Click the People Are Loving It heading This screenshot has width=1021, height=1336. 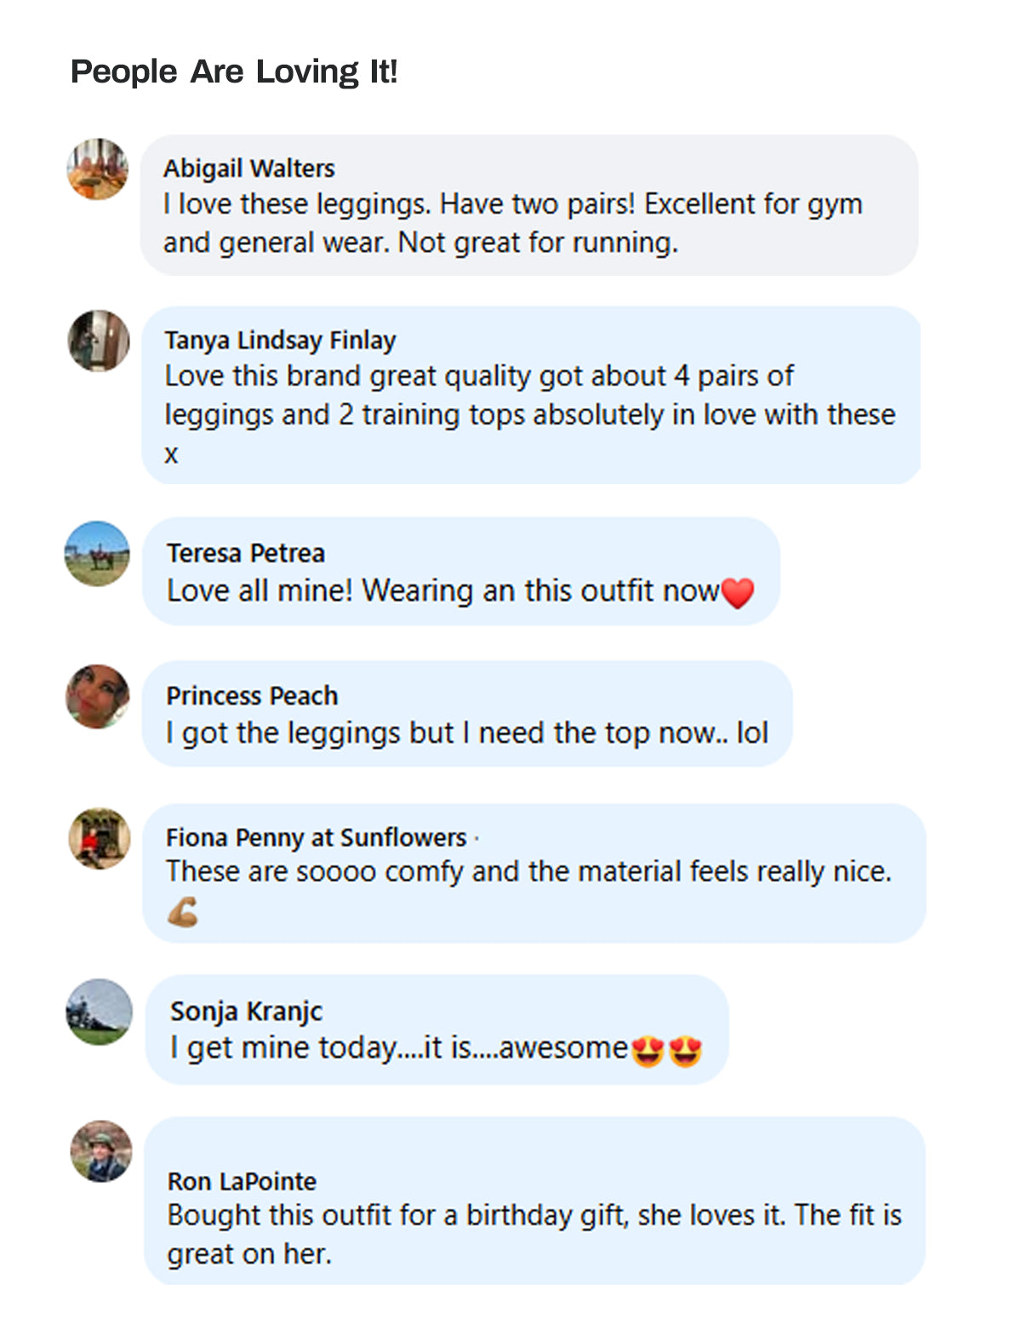pyautogui.click(x=234, y=71)
